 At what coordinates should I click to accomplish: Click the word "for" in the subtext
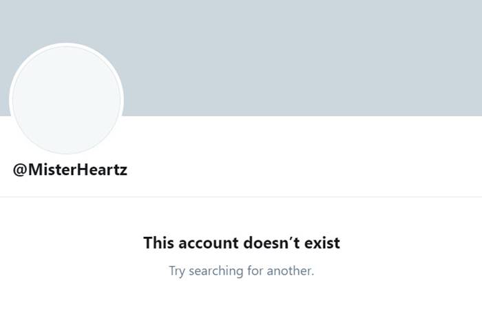coord(255,271)
